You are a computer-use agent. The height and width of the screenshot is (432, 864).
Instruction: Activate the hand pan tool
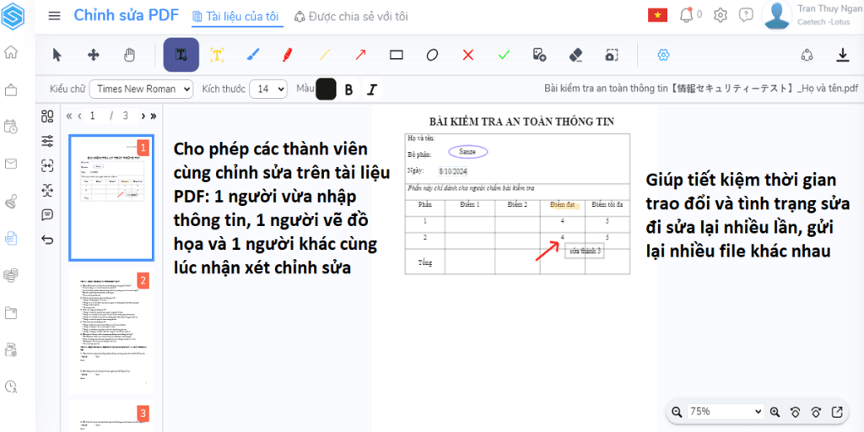(129, 55)
